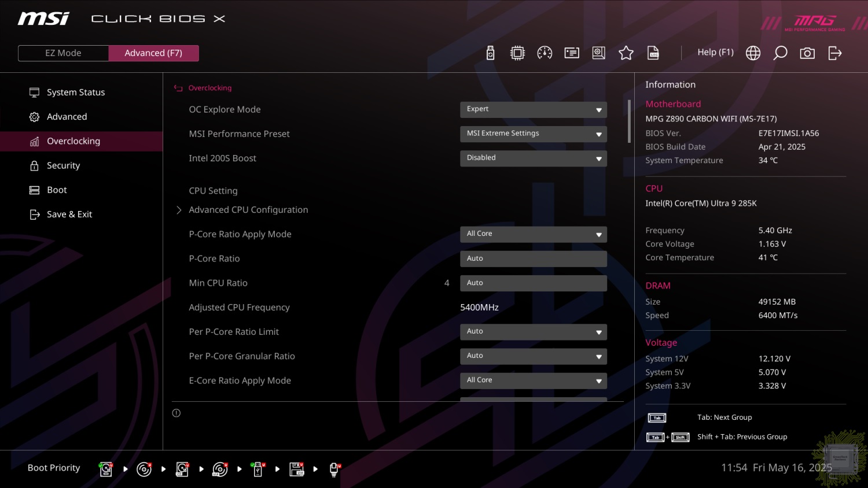The image size is (868, 488).
Task: Open the OC Explore Mode dropdown
Action: 534,109
